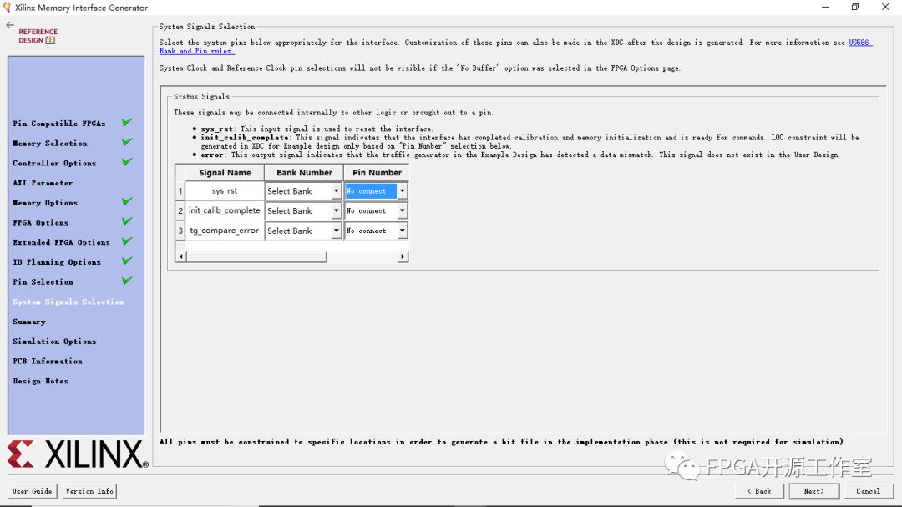
Task: Click the Xilinx logo in bottom left
Action: [77, 454]
